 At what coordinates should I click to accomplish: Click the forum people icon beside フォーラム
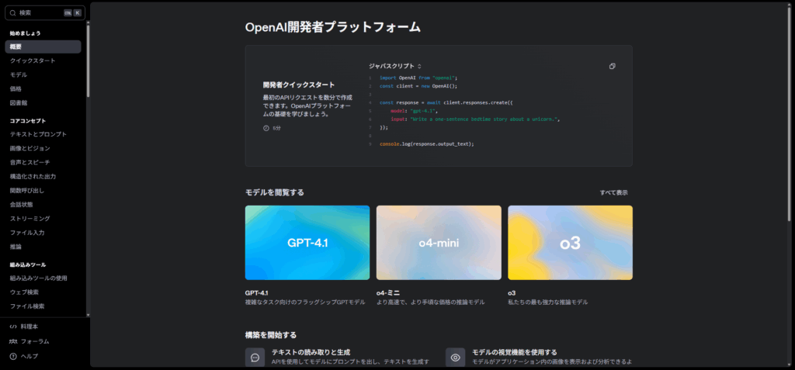click(13, 341)
